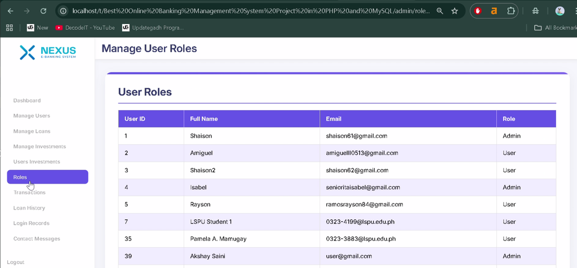Open the zoom magnifier icon in address bar
Screen dimensions: 577x268
[440, 11]
